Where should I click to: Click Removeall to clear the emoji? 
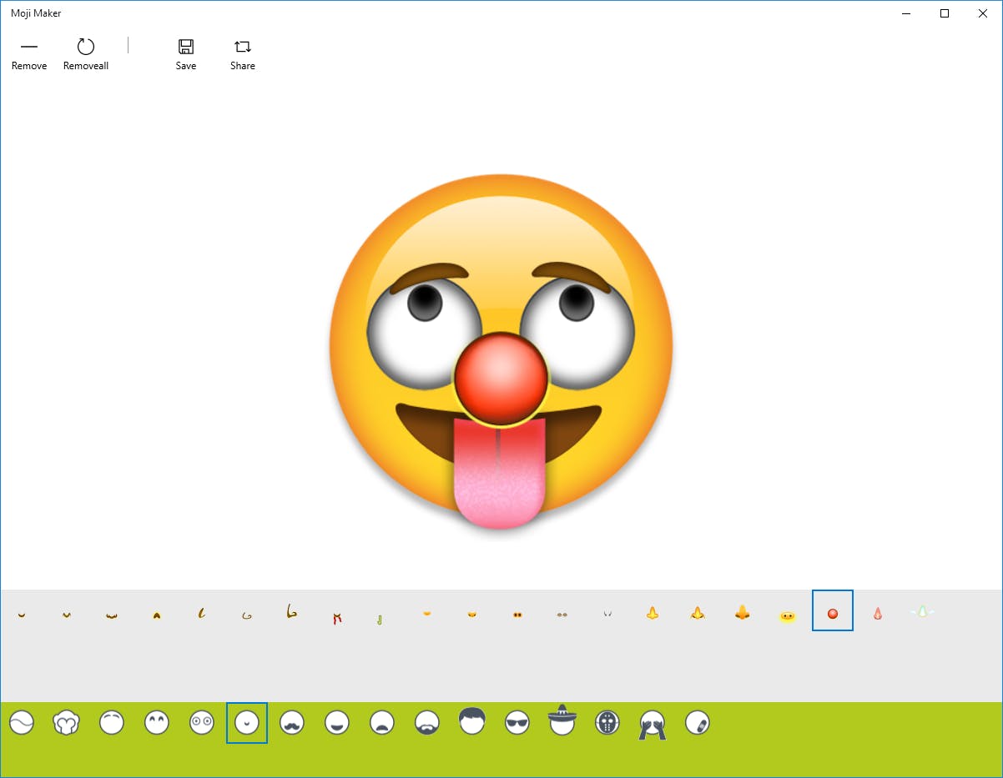click(85, 52)
